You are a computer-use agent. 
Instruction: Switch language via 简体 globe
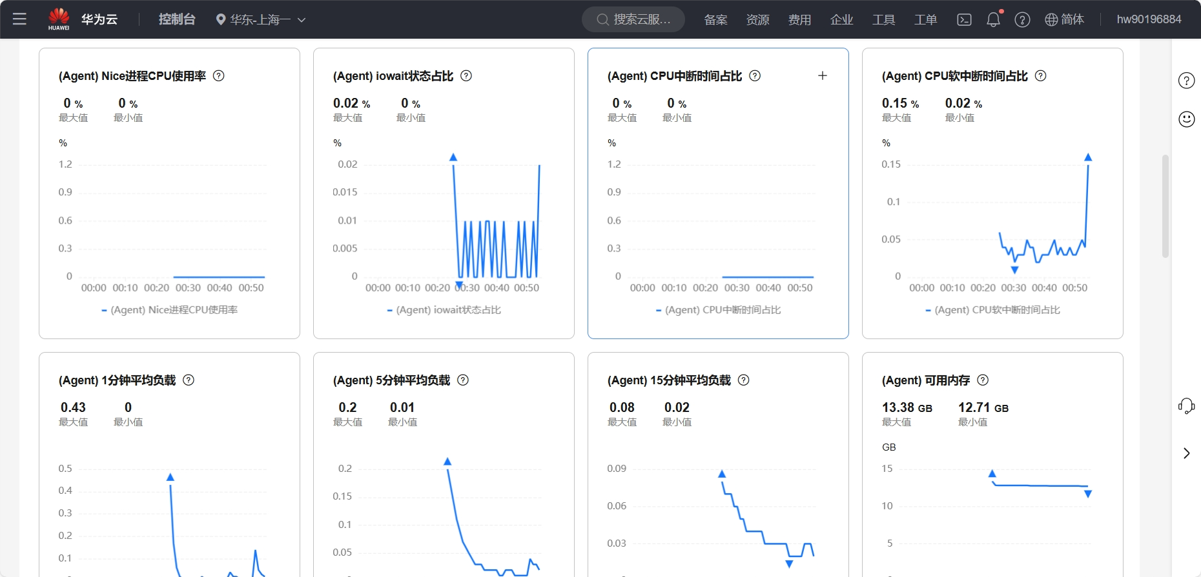1065,19
